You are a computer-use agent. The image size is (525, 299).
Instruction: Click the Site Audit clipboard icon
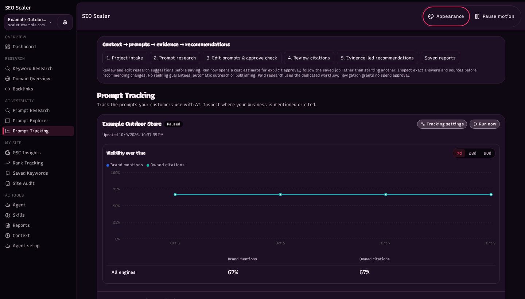click(8, 183)
